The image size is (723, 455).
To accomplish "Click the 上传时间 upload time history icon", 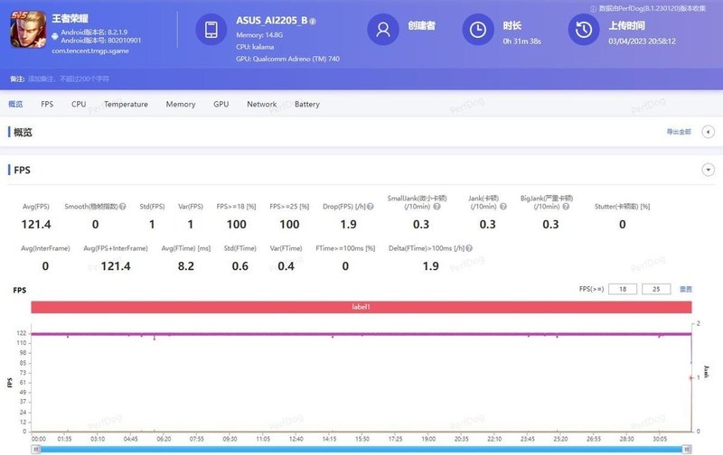I will coord(584,30).
